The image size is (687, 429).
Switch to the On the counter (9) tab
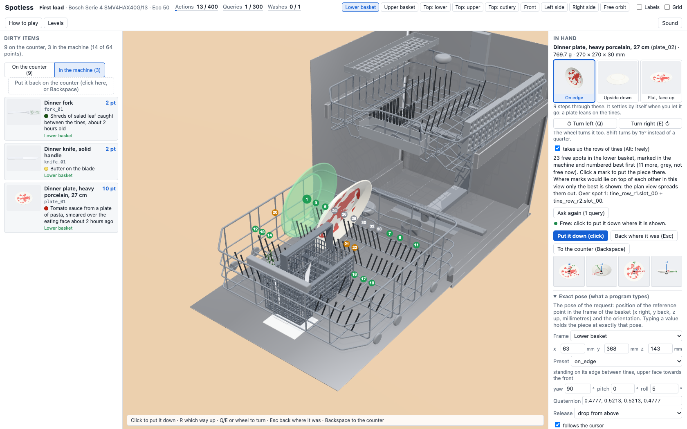pyautogui.click(x=29, y=70)
